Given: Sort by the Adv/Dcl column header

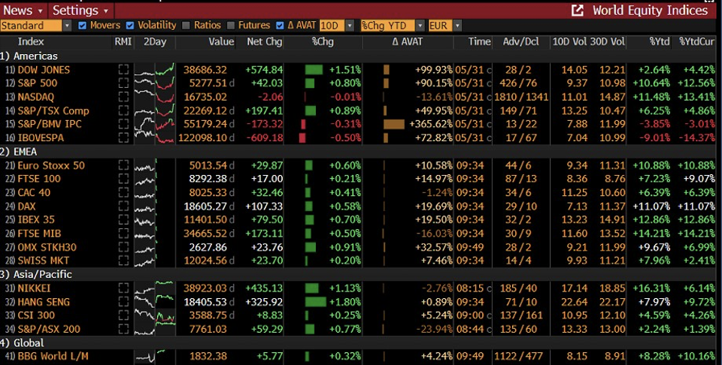Looking at the screenshot, I should (x=520, y=42).
